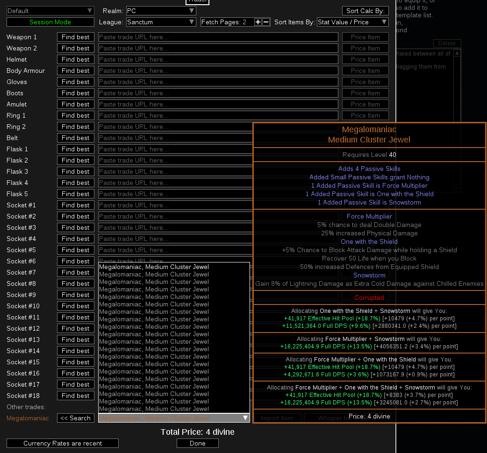Click Find best for Flask 5
This screenshot has height=453, width=487.
[75, 194]
